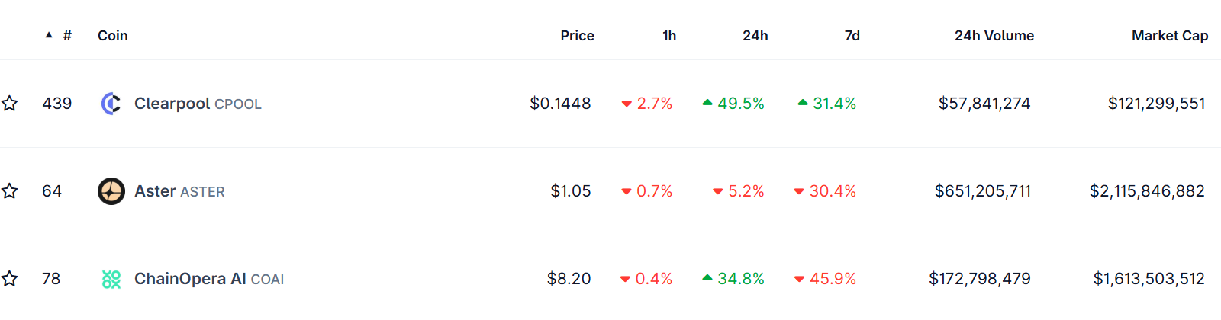Click the Aster coin logo icon
This screenshot has width=1221, height=320.
[111, 191]
